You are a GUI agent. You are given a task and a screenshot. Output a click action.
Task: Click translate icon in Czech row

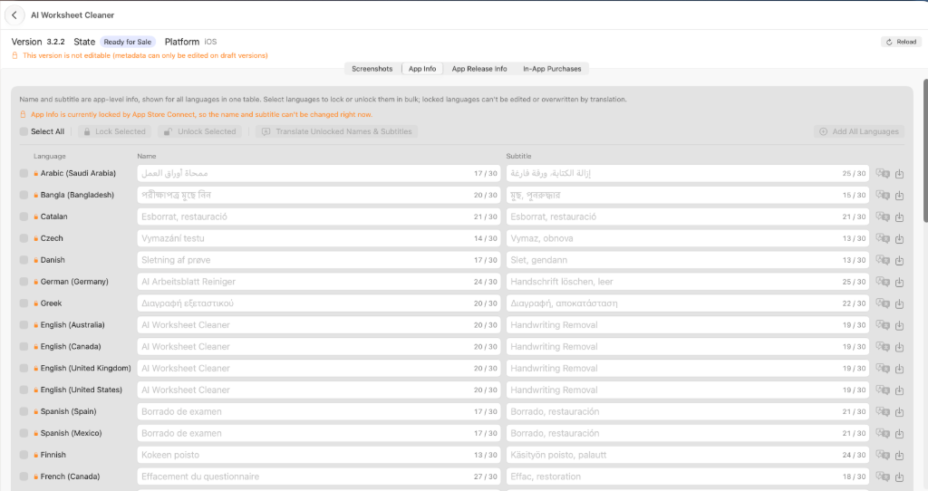click(x=883, y=238)
